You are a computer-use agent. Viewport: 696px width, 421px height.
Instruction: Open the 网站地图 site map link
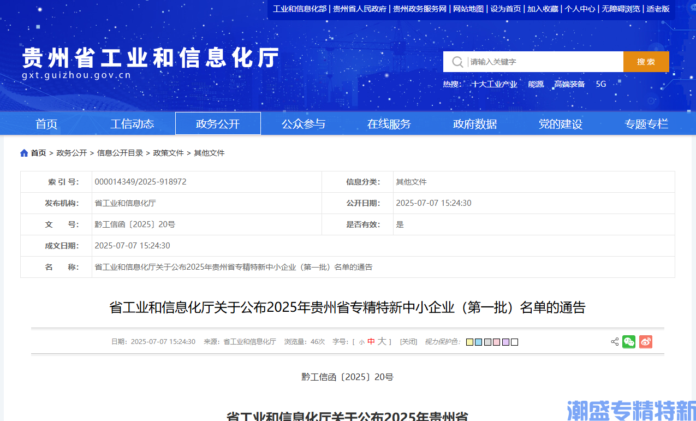pyautogui.click(x=468, y=9)
